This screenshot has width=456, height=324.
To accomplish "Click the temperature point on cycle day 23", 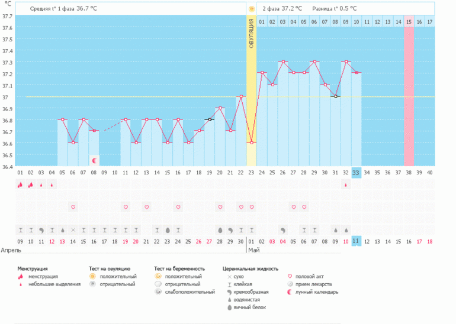I will [x=252, y=142].
